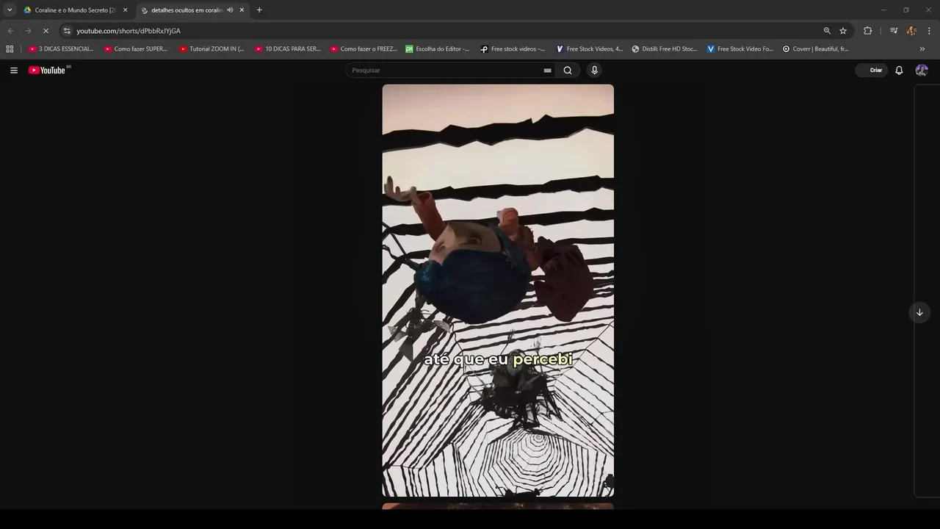This screenshot has height=529, width=940.
Task: Open bookmark Free Stock Video Fo...
Action: (x=740, y=49)
